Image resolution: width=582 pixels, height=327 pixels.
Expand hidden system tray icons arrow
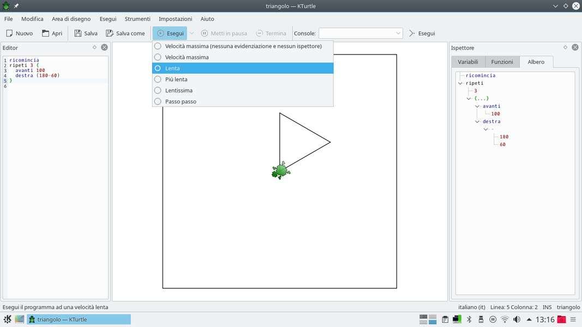(x=529, y=319)
